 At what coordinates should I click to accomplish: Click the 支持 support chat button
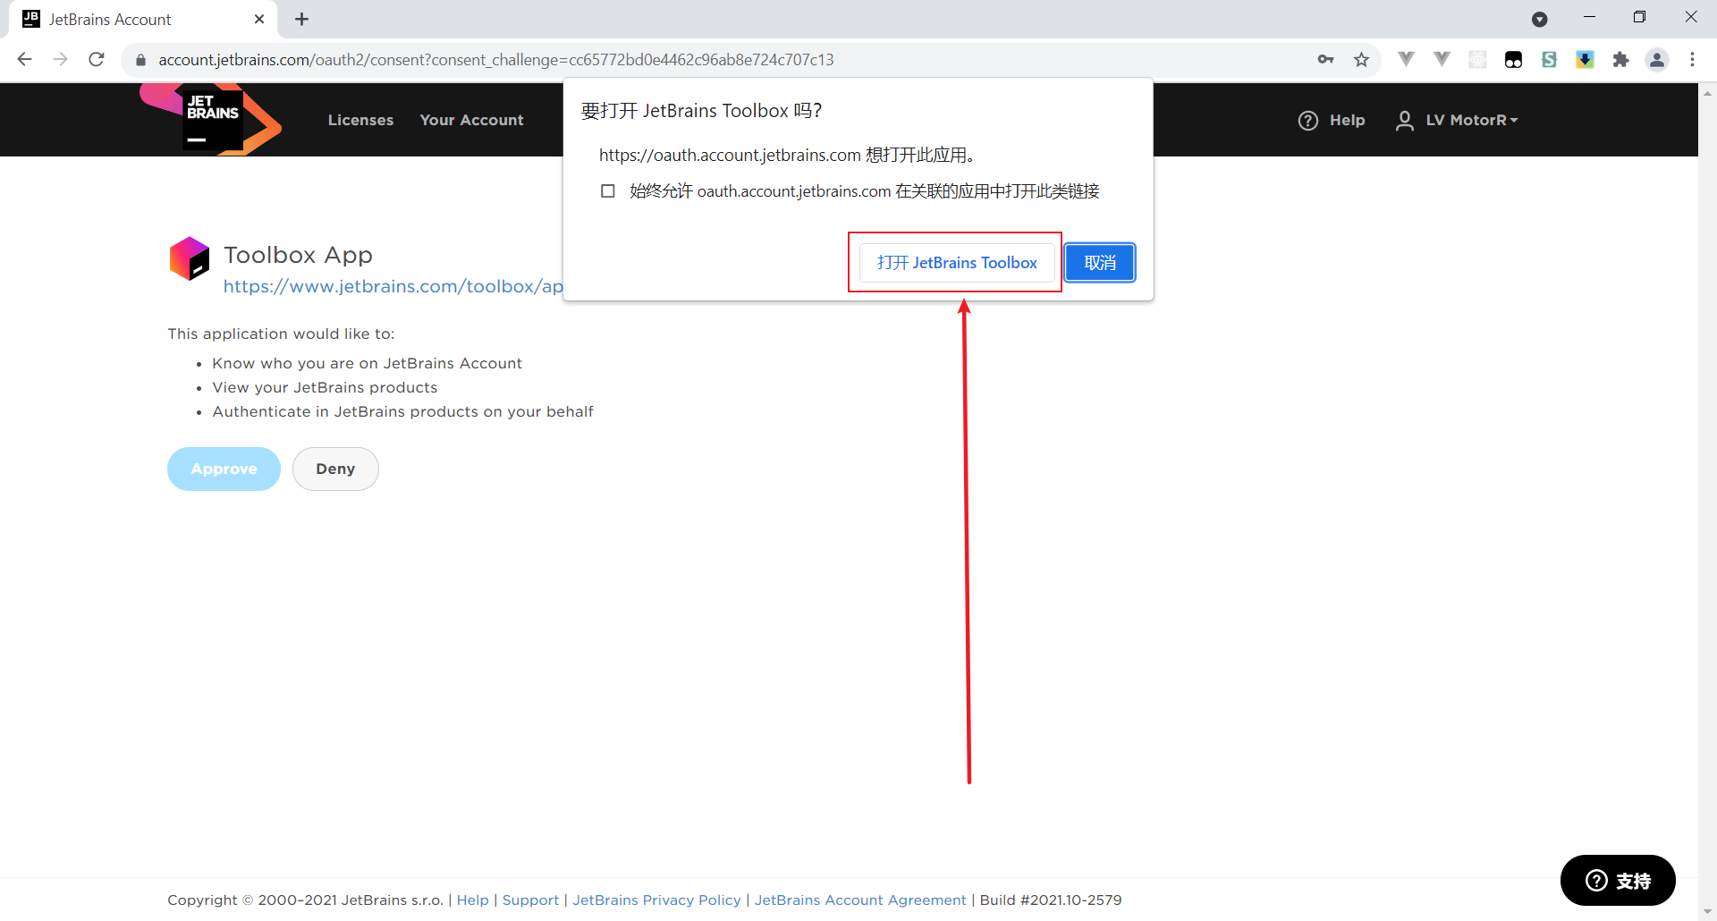click(x=1618, y=881)
